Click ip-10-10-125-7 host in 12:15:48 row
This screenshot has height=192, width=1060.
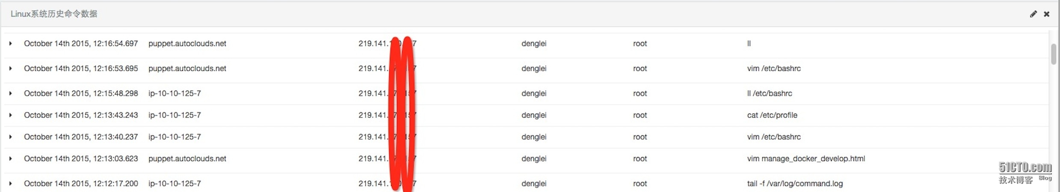coord(175,93)
